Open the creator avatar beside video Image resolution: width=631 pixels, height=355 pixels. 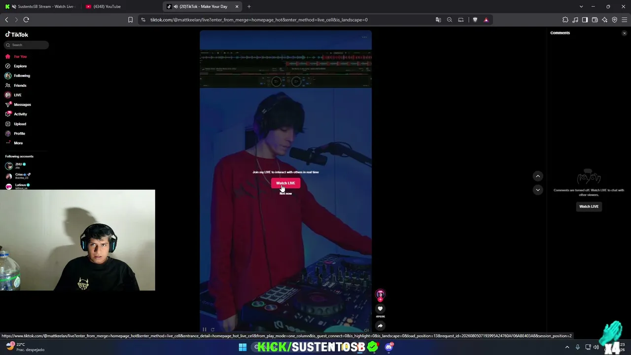(x=380, y=294)
